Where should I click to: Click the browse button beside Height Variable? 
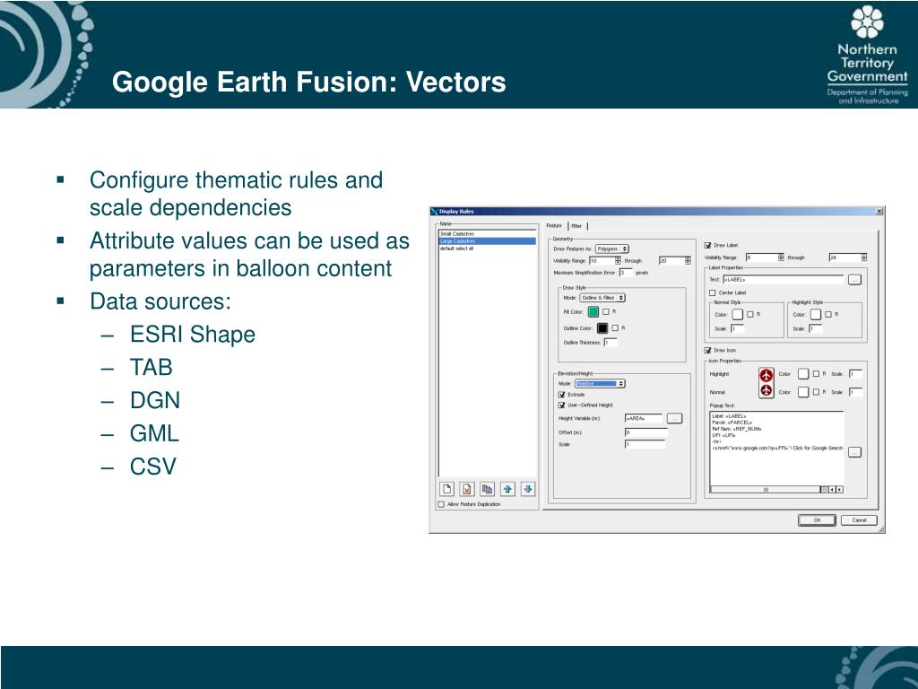click(674, 418)
